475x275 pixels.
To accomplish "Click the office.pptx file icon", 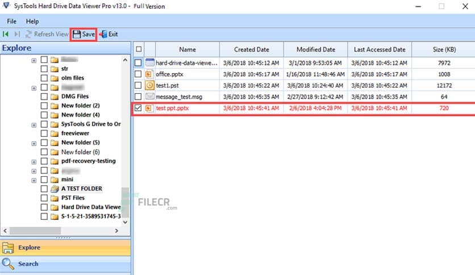I will click(x=149, y=74).
